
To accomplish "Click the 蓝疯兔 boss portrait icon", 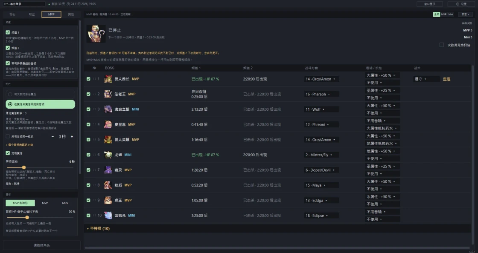I will pyautogui.click(x=108, y=216).
